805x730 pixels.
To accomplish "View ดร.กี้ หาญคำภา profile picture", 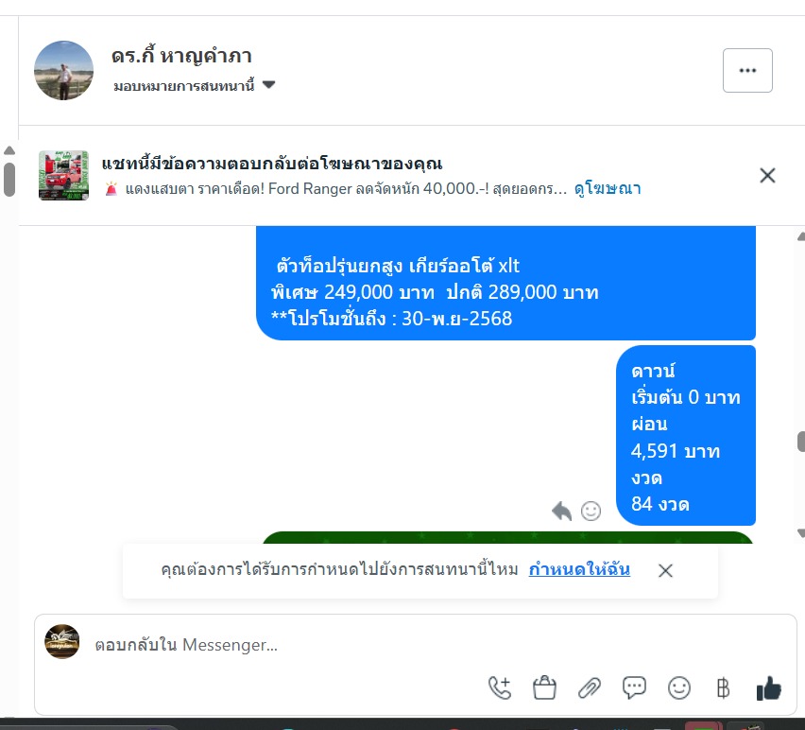I will (x=63, y=70).
